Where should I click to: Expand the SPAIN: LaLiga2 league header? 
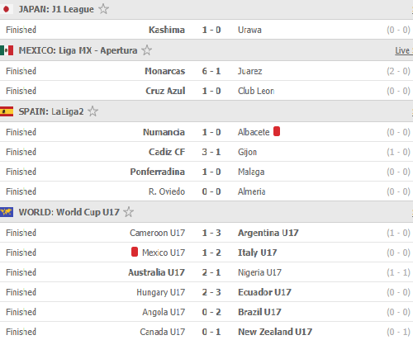[206, 111]
